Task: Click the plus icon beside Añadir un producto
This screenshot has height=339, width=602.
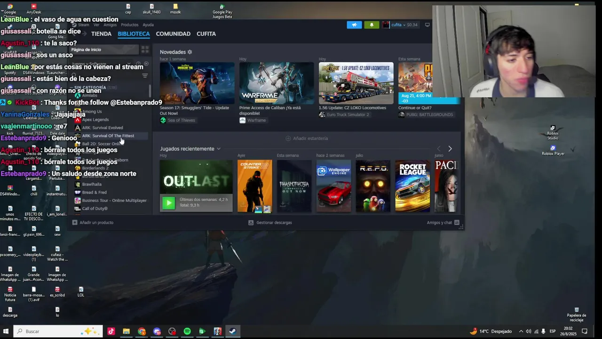Action: pos(75,222)
